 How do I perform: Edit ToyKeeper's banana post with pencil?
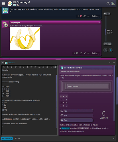[x=84, y=53]
